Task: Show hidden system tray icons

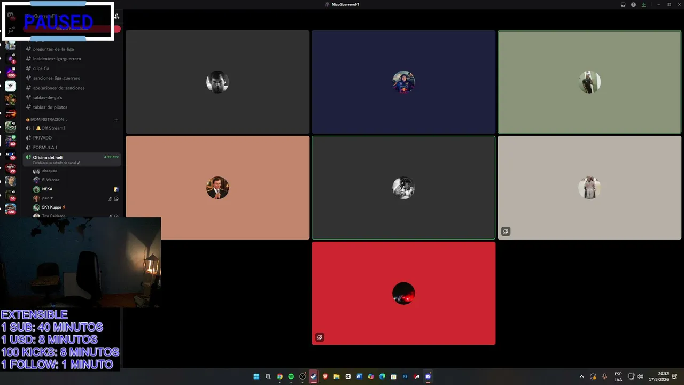Action: [582, 376]
